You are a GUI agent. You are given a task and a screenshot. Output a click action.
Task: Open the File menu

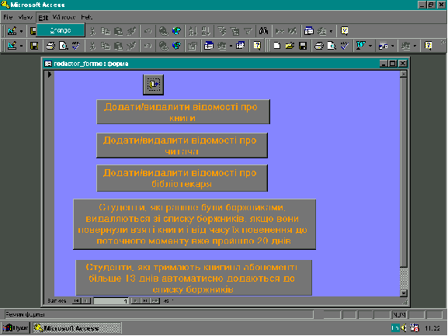click(x=8, y=17)
